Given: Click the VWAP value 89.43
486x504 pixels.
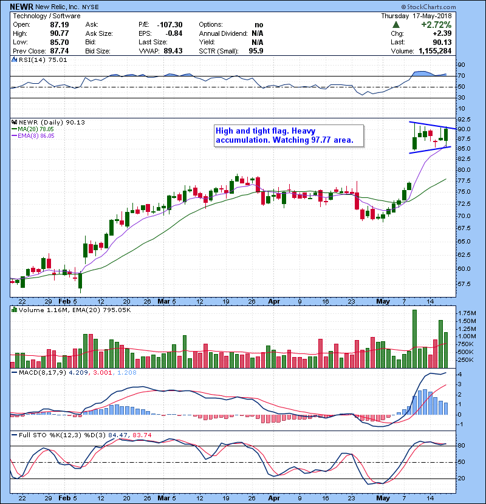Looking at the screenshot, I should point(173,51).
